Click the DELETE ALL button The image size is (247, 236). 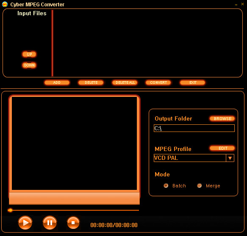coord(125,82)
